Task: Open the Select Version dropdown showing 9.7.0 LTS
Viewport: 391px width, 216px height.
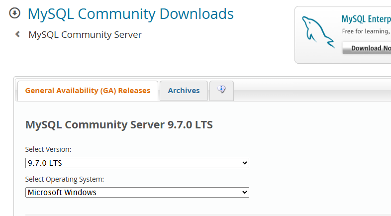Action: (x=137, y=163)
